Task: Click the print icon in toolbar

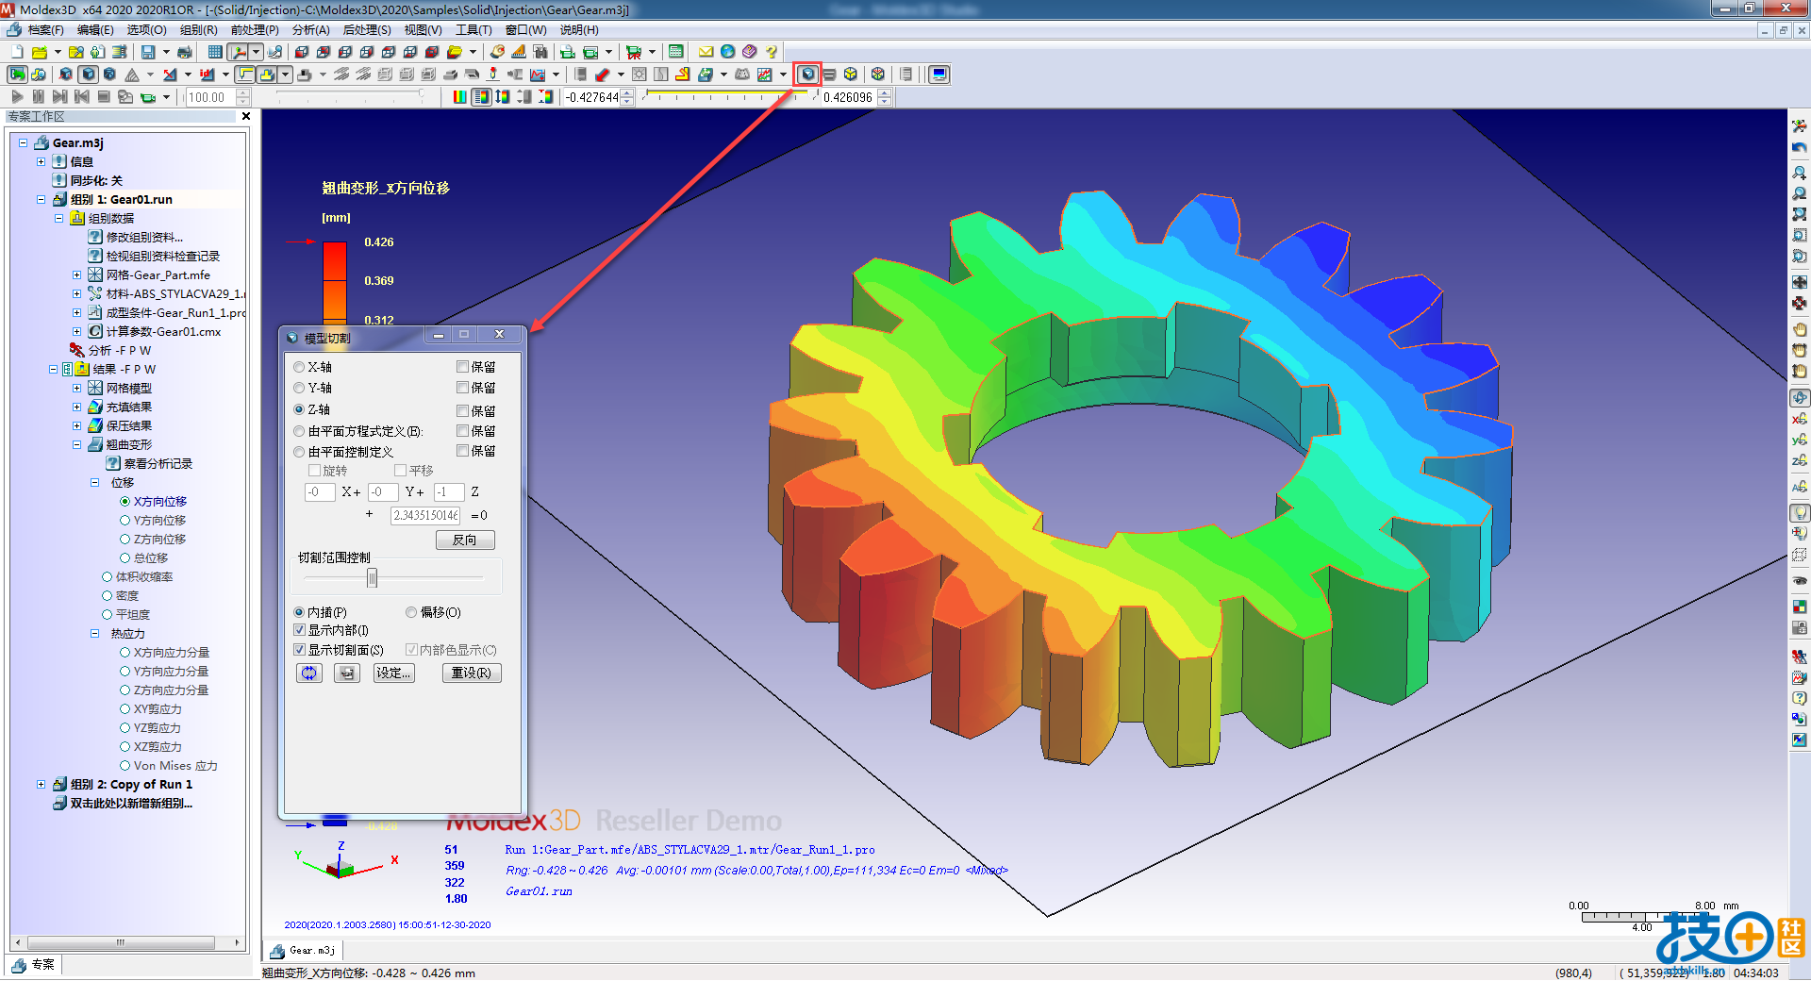Action: pyautogui.click(x=185, y=52)
